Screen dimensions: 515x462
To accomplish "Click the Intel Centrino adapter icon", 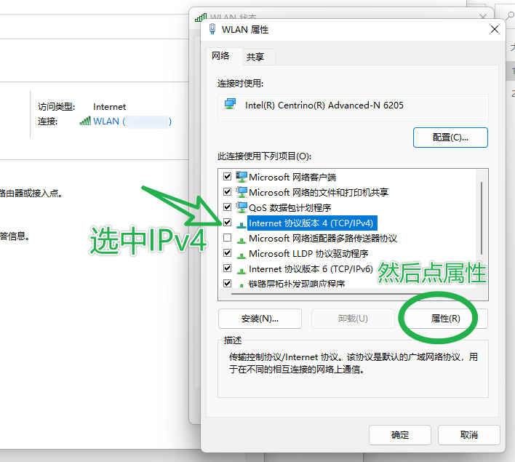I will tap(230, 104).
